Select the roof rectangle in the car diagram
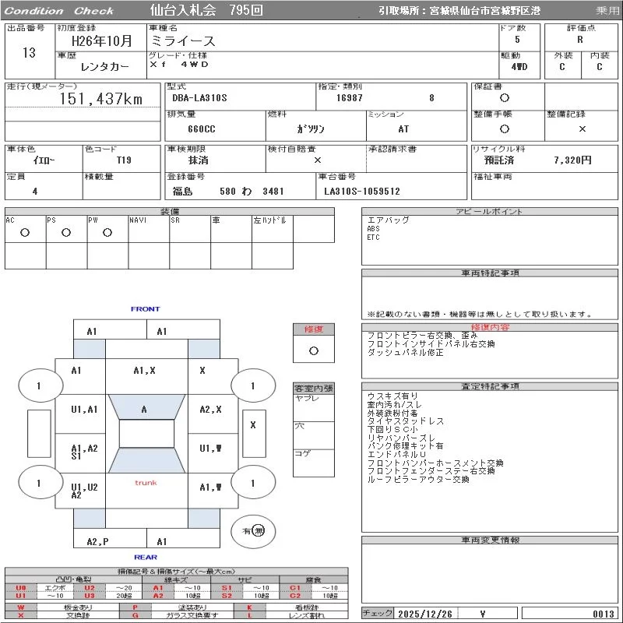 tap(146, 434)
